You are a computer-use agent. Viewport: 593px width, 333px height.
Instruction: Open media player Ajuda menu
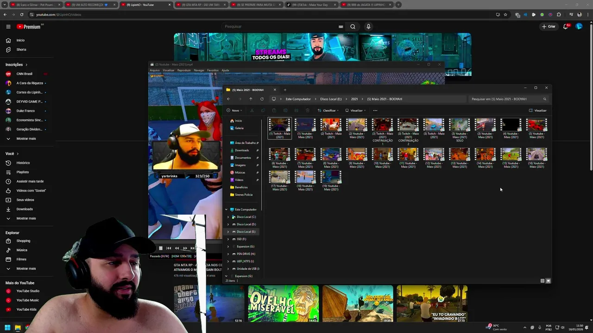[225, 70]
